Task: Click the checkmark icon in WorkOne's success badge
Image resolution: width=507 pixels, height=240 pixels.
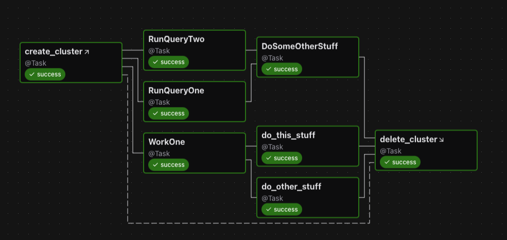Action: click(x=155, y=165)
